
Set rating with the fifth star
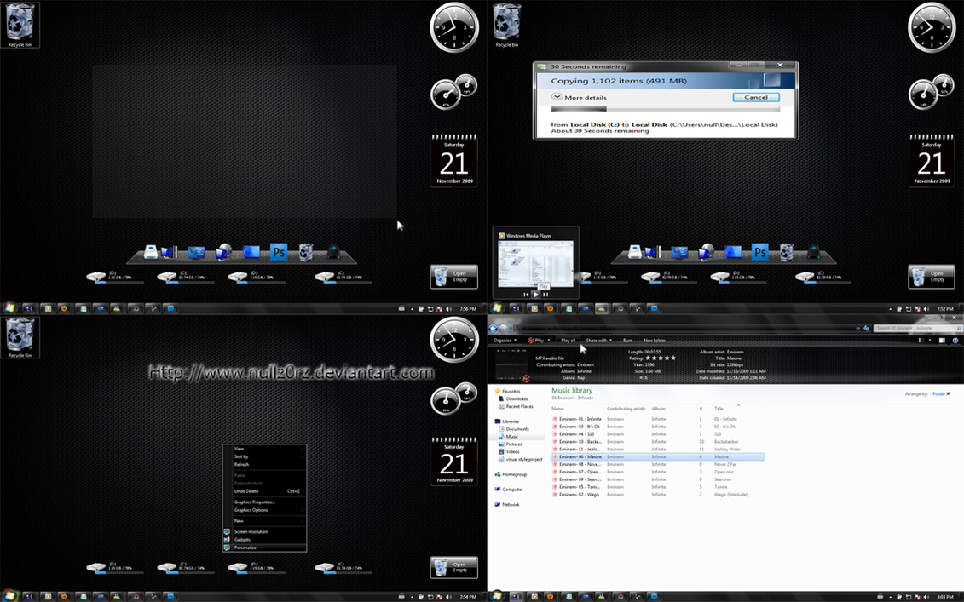673,358
